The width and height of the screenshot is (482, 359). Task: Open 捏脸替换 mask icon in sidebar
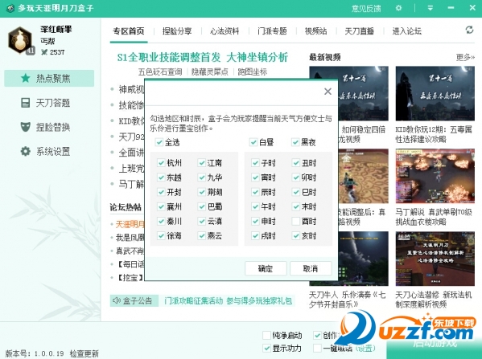(x=26, y=127)
